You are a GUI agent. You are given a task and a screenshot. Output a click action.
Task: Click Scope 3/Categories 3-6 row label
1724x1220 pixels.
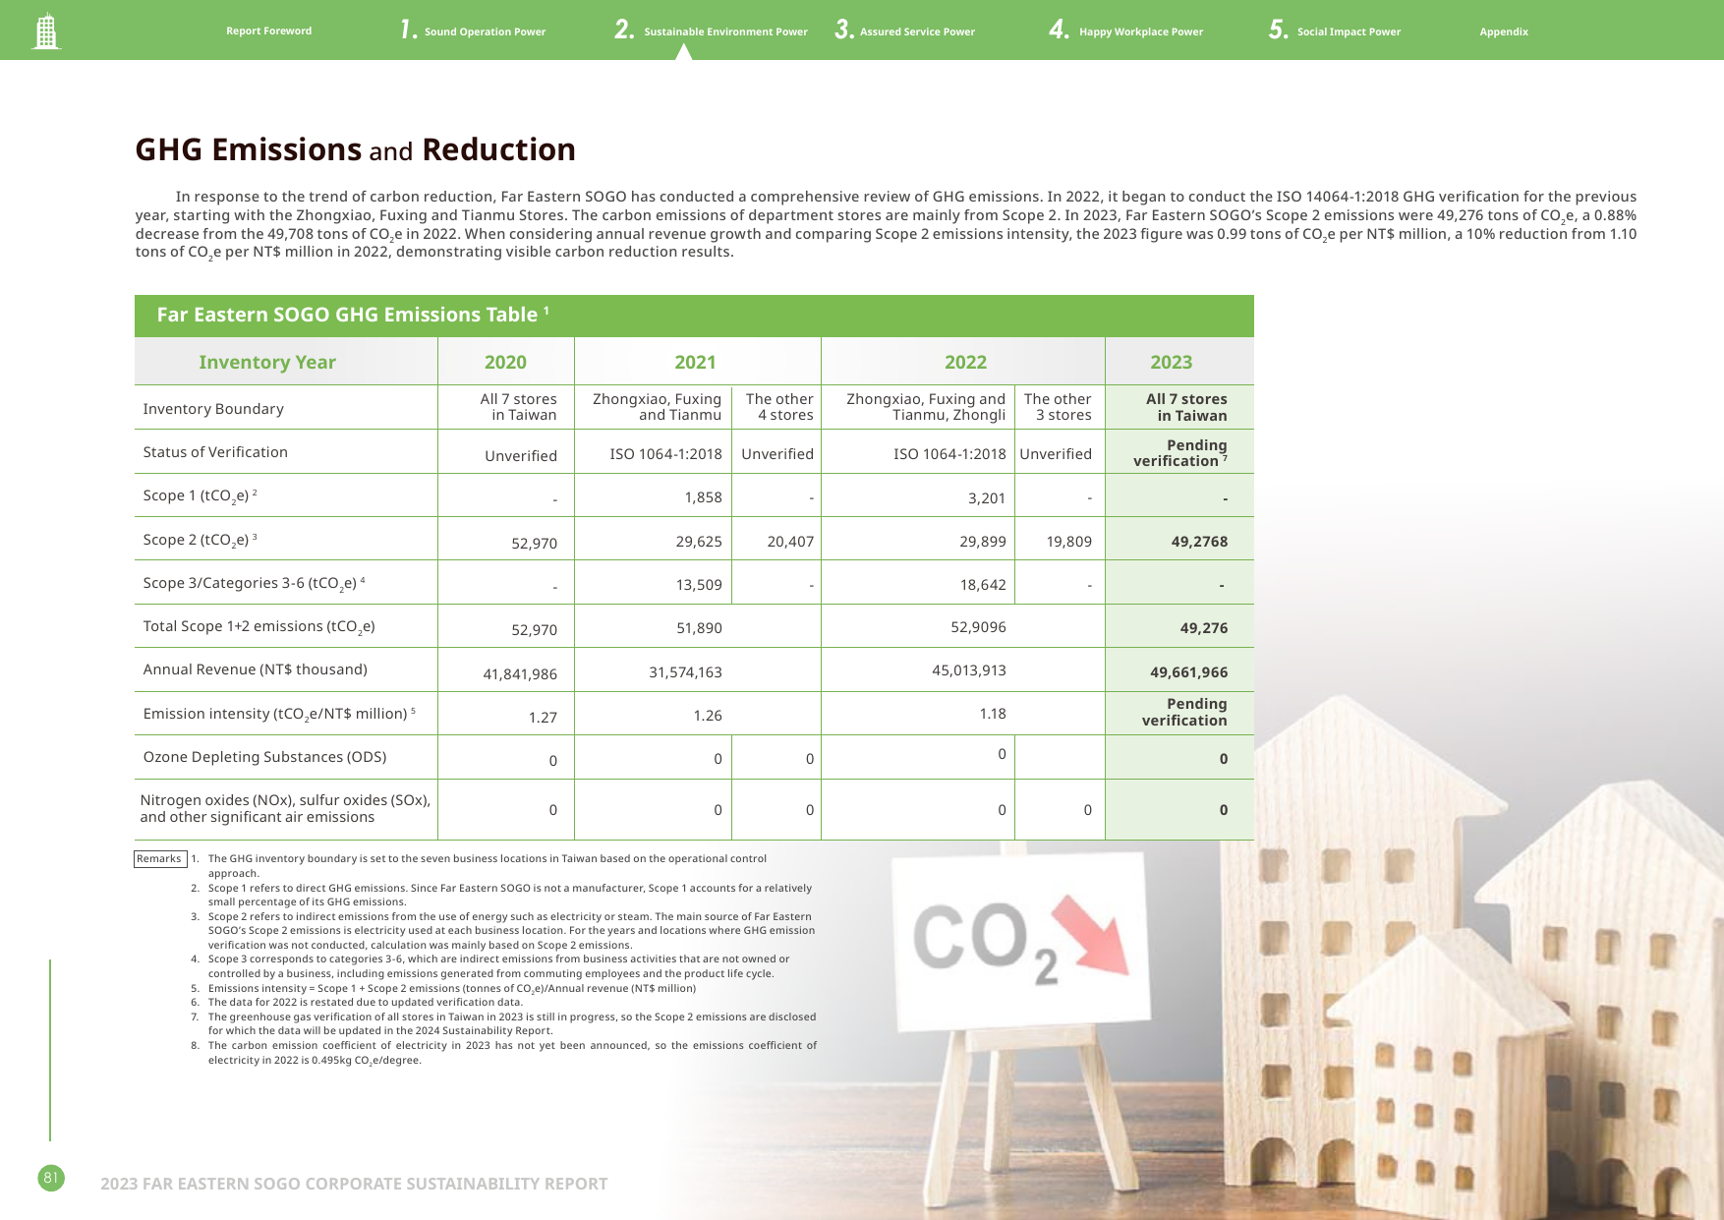click(x=254, y=583)
